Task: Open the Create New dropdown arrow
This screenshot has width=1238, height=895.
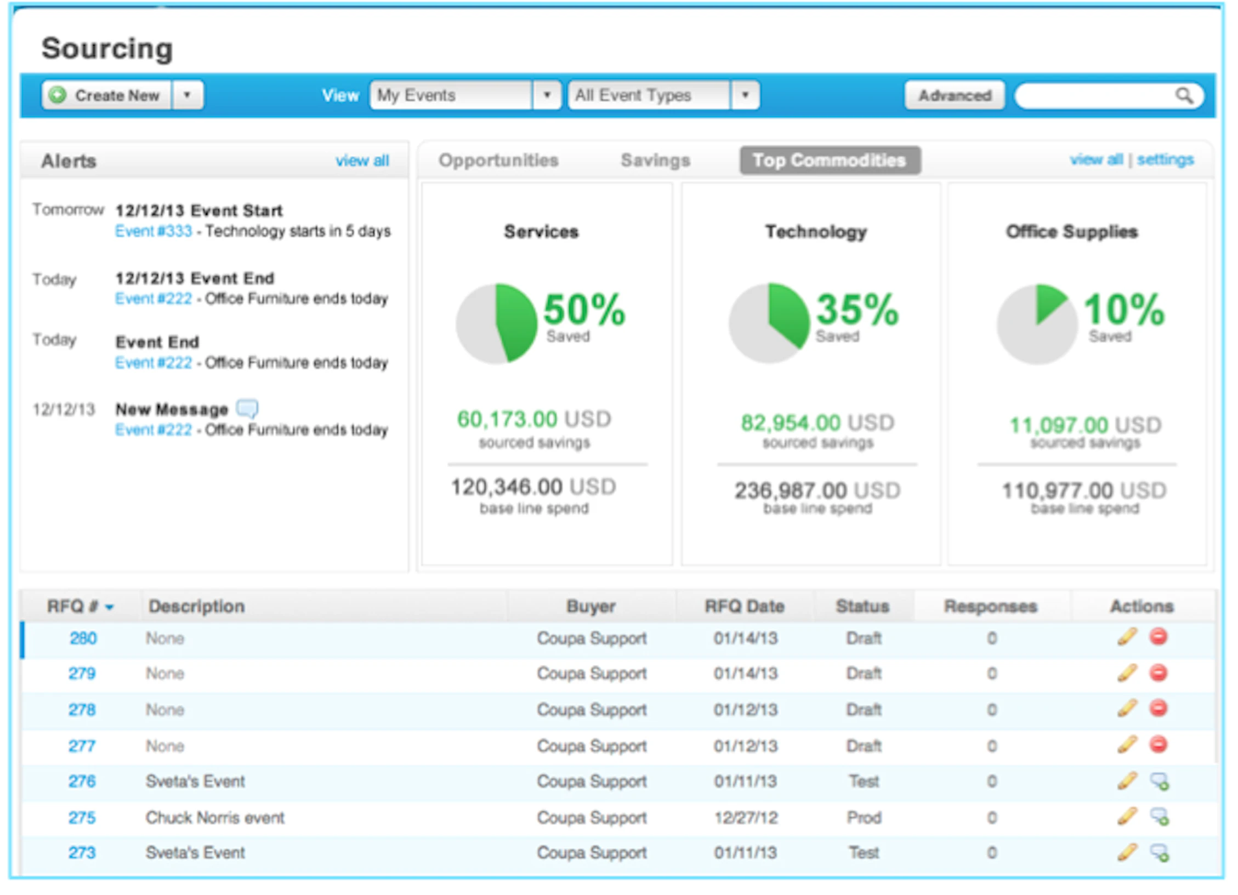Action: [x=187, y=95]
